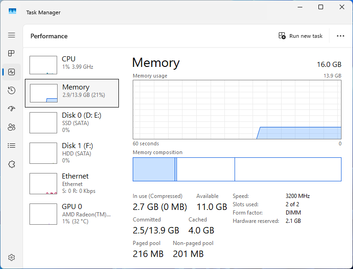
Task: Select the CPU performance entry
Action: 72,65
